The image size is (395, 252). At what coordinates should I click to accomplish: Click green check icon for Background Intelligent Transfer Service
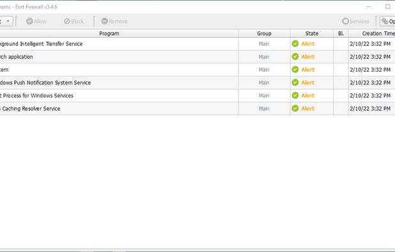tap(295, 43)
